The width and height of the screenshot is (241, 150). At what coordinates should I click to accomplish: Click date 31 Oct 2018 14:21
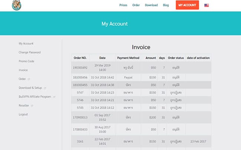coord(102,100)
